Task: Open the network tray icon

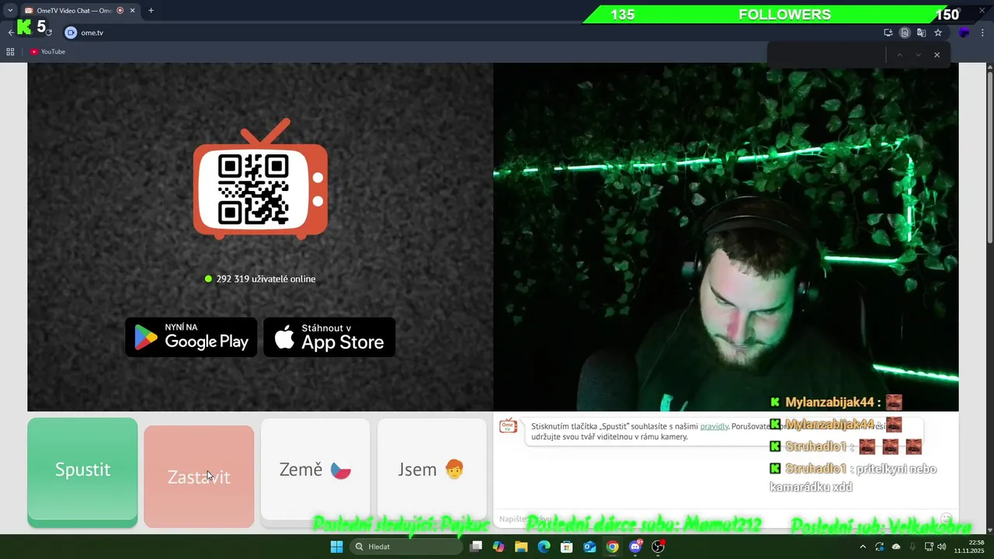Action: [929, 547]
